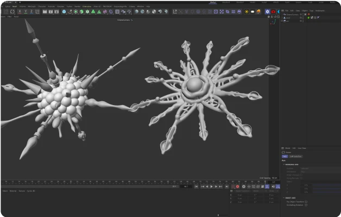Select the Axis tab in Attributes

point(285,156)
